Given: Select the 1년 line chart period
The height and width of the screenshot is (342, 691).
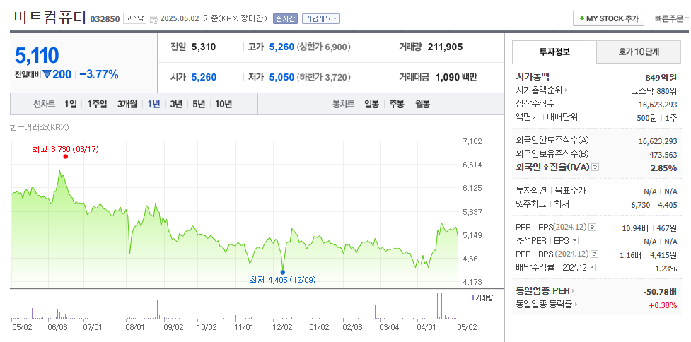Looking at the screenshot, I should 153,105.
